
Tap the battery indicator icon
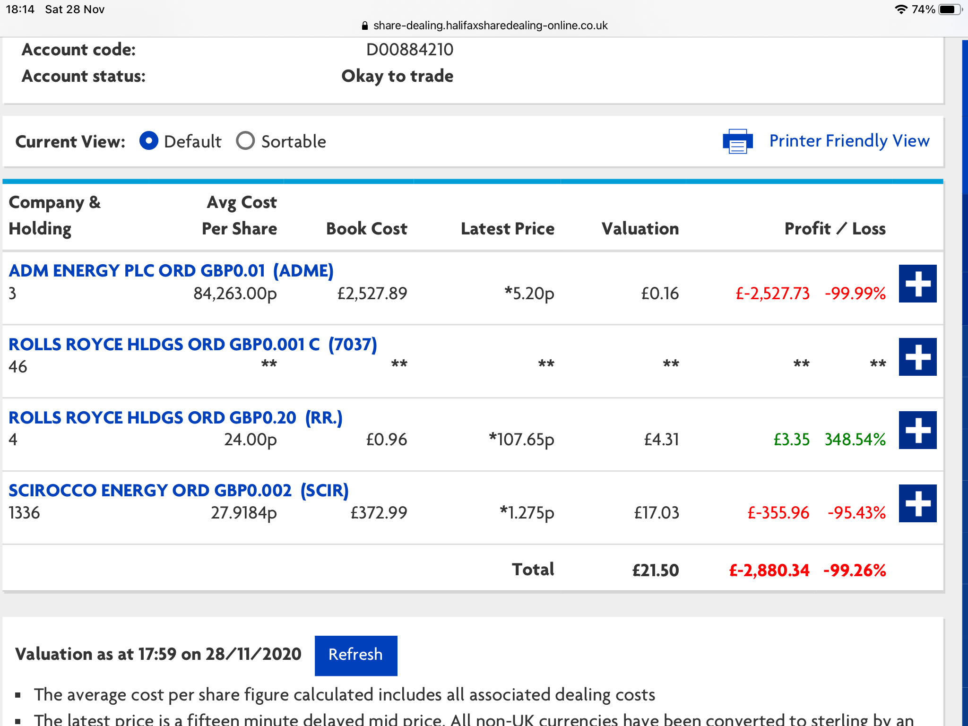950,9
